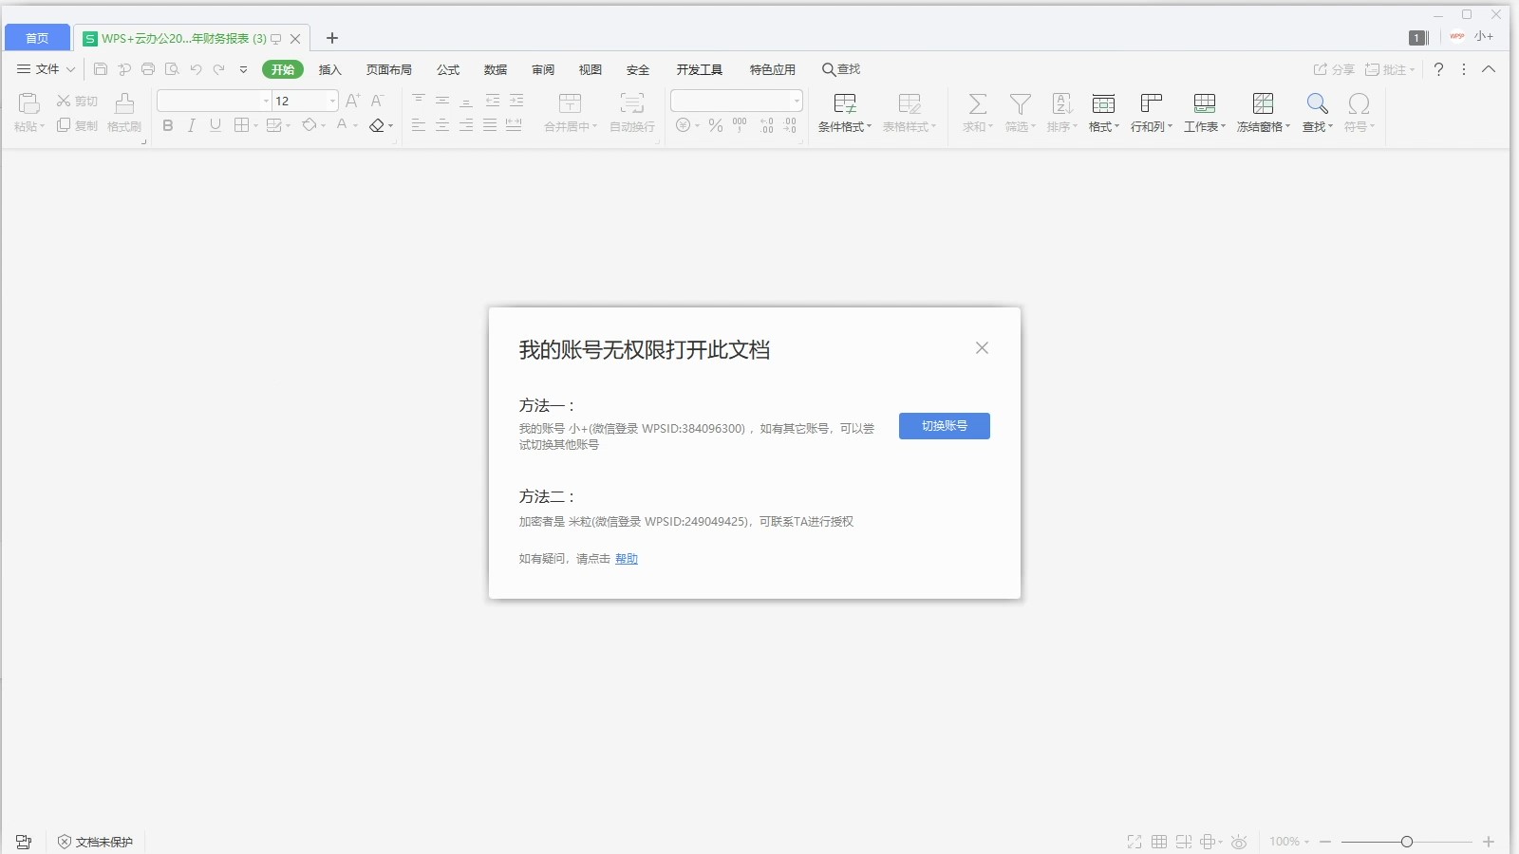Open the number format dropdown box
The width and height of the screenshot is (1519, 854).
pyautogui.click(x=797, y=101)
